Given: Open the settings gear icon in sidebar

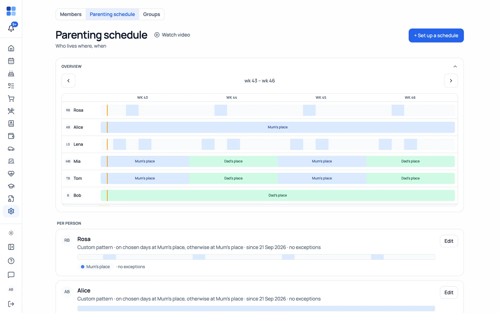Looking at the screenshot, I should coord(11,211).
